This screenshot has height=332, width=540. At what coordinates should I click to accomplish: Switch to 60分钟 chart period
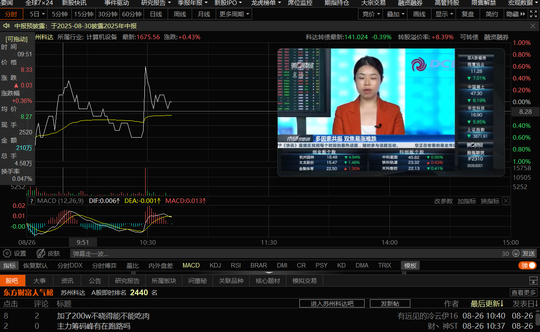pyautogui.click(x=132, y=14)
